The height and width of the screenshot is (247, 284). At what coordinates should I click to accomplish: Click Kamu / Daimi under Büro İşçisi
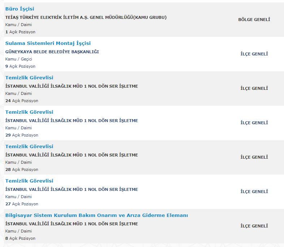[x=18, y=25]
